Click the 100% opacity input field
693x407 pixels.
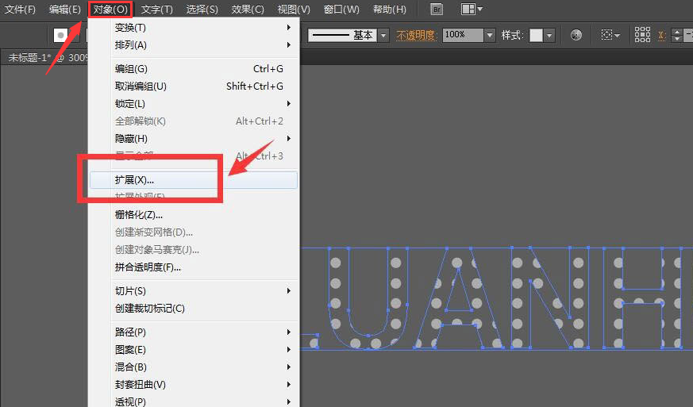463,35
